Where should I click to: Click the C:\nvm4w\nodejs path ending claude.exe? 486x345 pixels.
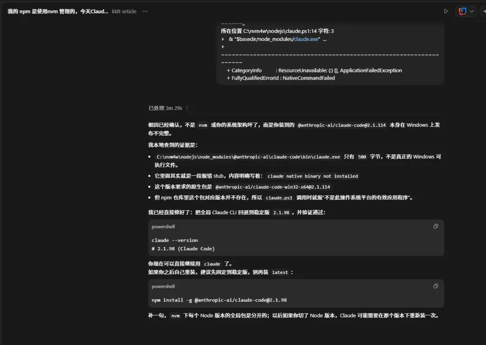pyautogui.click(x=248, y=157)
